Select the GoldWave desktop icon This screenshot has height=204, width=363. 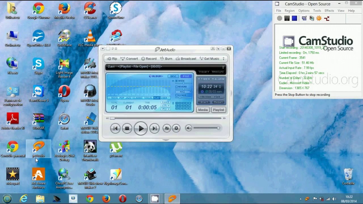(x=64, y=38)
